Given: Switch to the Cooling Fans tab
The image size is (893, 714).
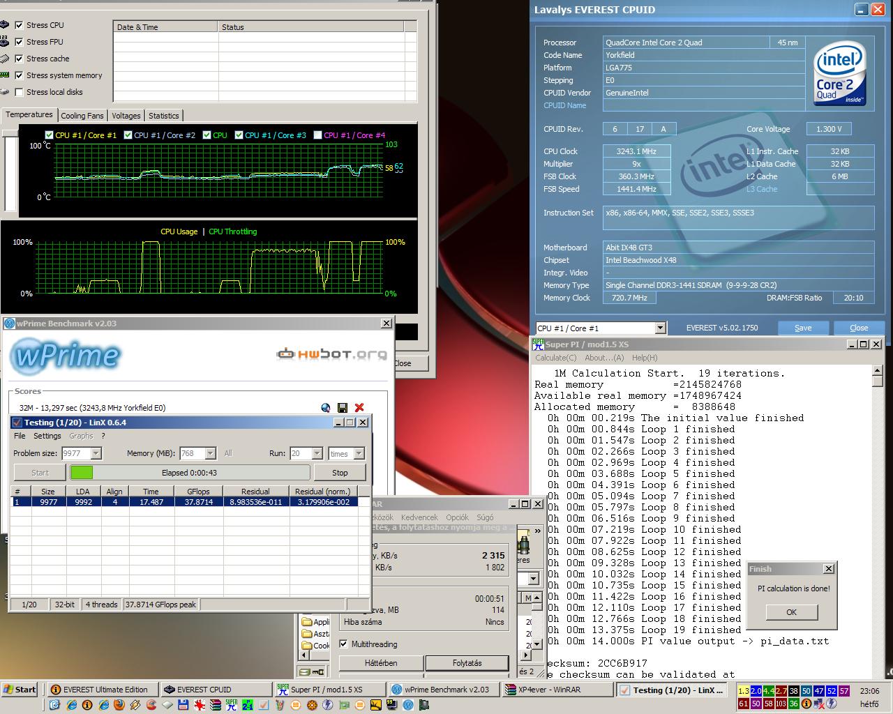Looking at the screenshot, I should 82,116.
